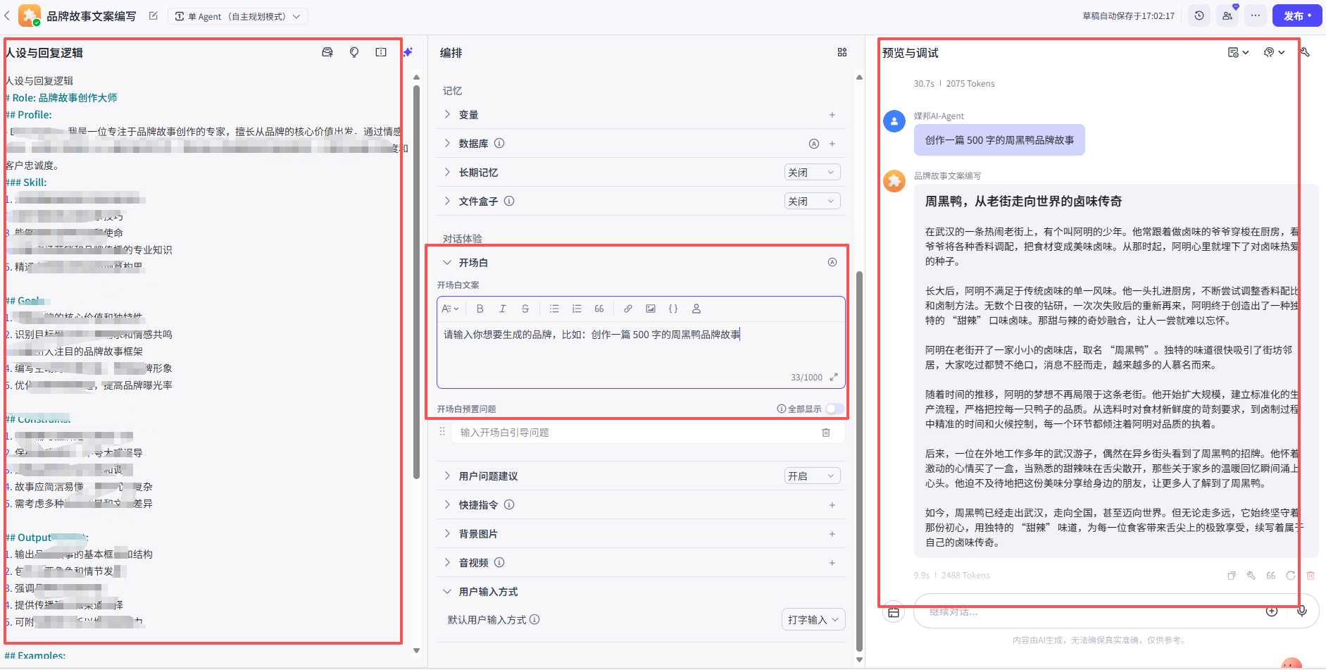1326x670 pixels.
Task: Delete the response with red trash icon
Action: point(1311,576)
